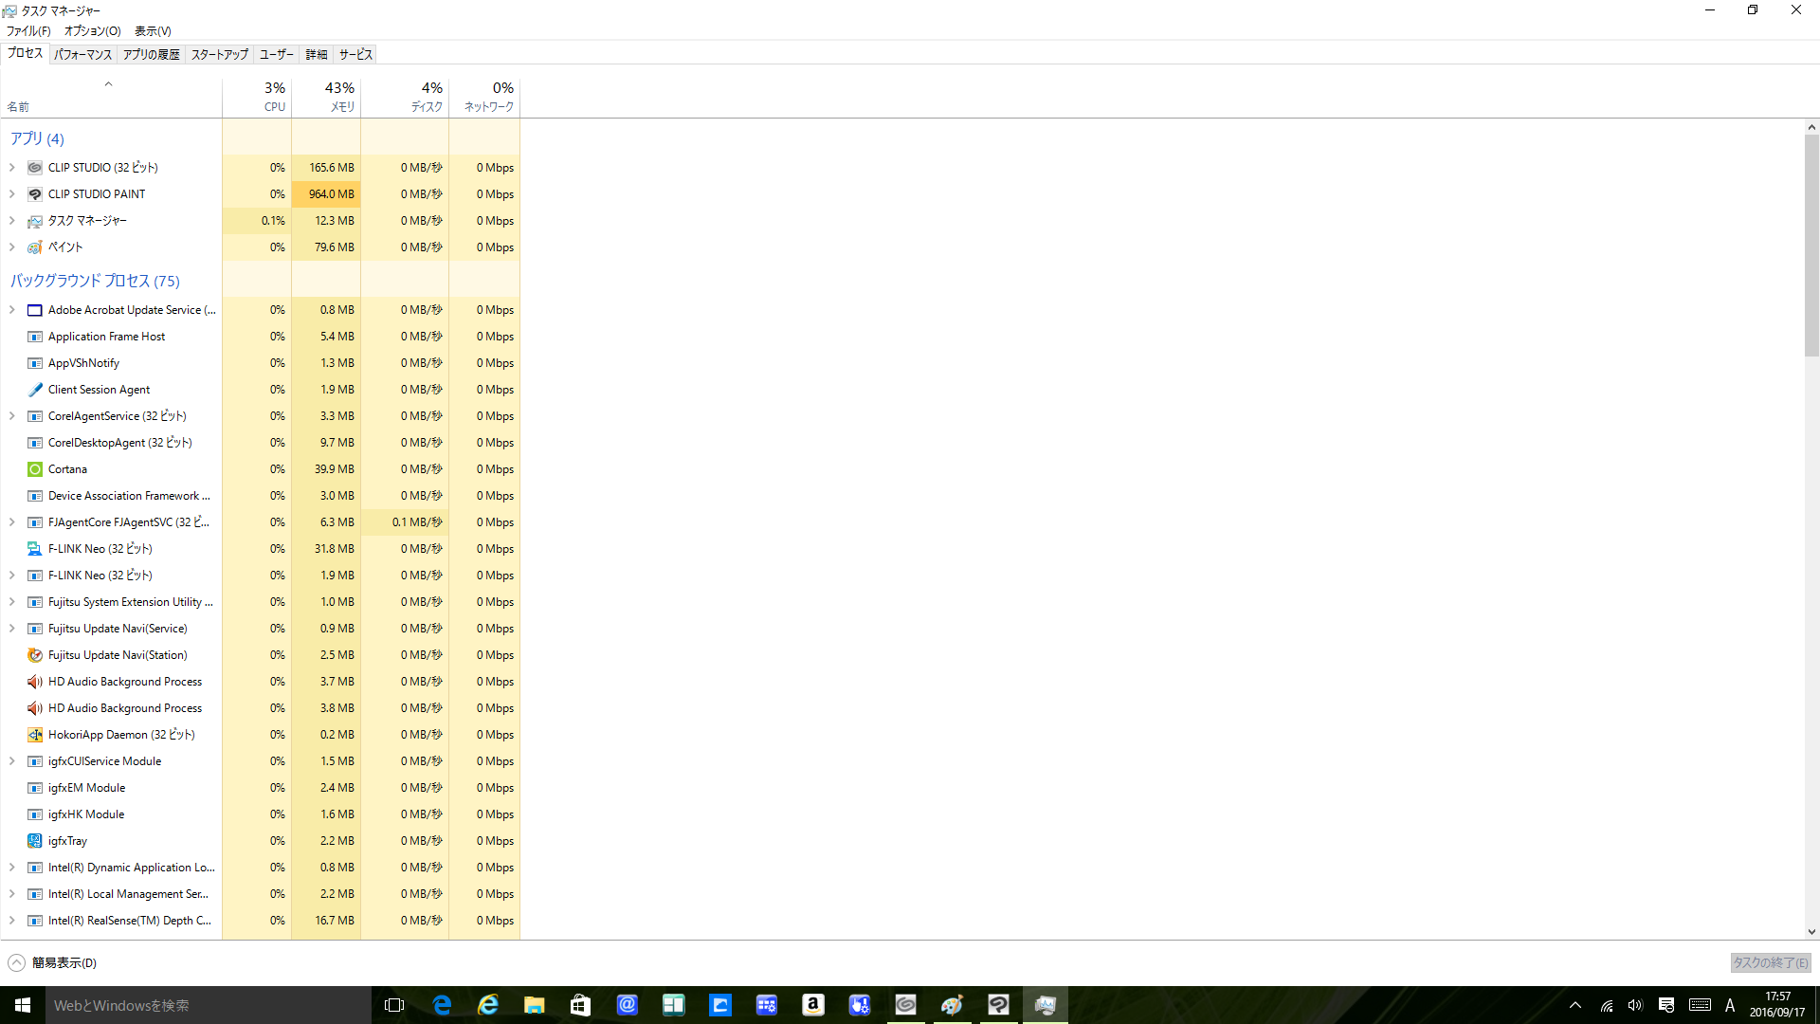The image size is (1820, 1024).
Task: Select the Cortana process icon
Action: (35, 469)
